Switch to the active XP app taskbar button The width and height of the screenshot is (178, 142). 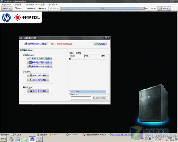[32, 139]
